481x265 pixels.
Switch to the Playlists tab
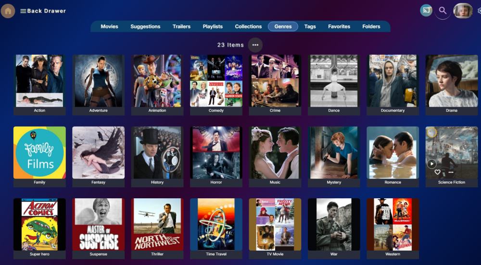coord(213,26)
